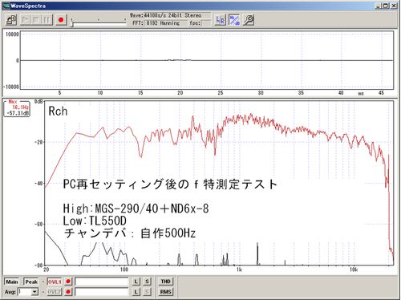Click the overlay 1 name text field

(102, 282)
